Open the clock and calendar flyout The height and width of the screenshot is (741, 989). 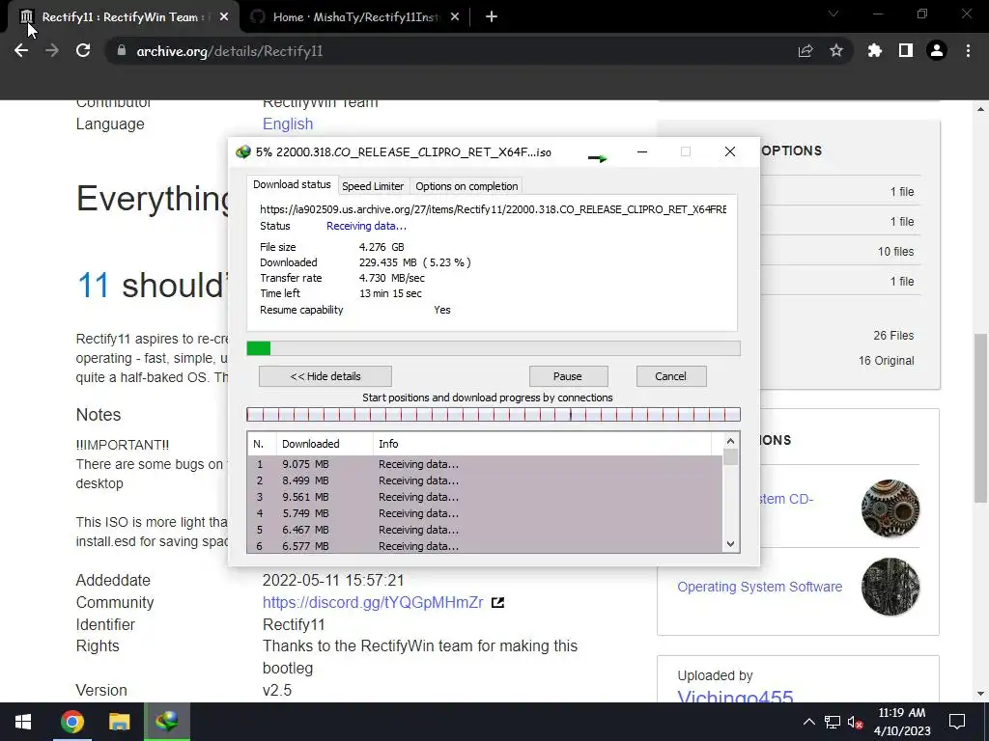point(902,722)
